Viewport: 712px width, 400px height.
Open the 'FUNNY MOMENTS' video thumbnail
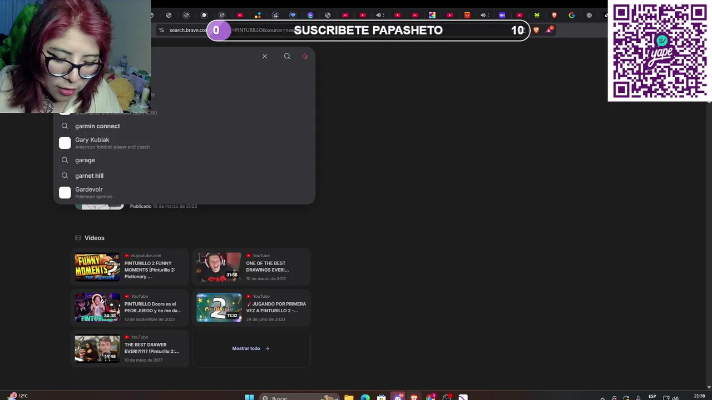97,267
